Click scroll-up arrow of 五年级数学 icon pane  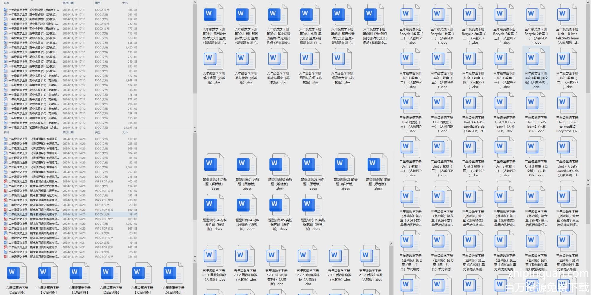(x=392, y=244)
